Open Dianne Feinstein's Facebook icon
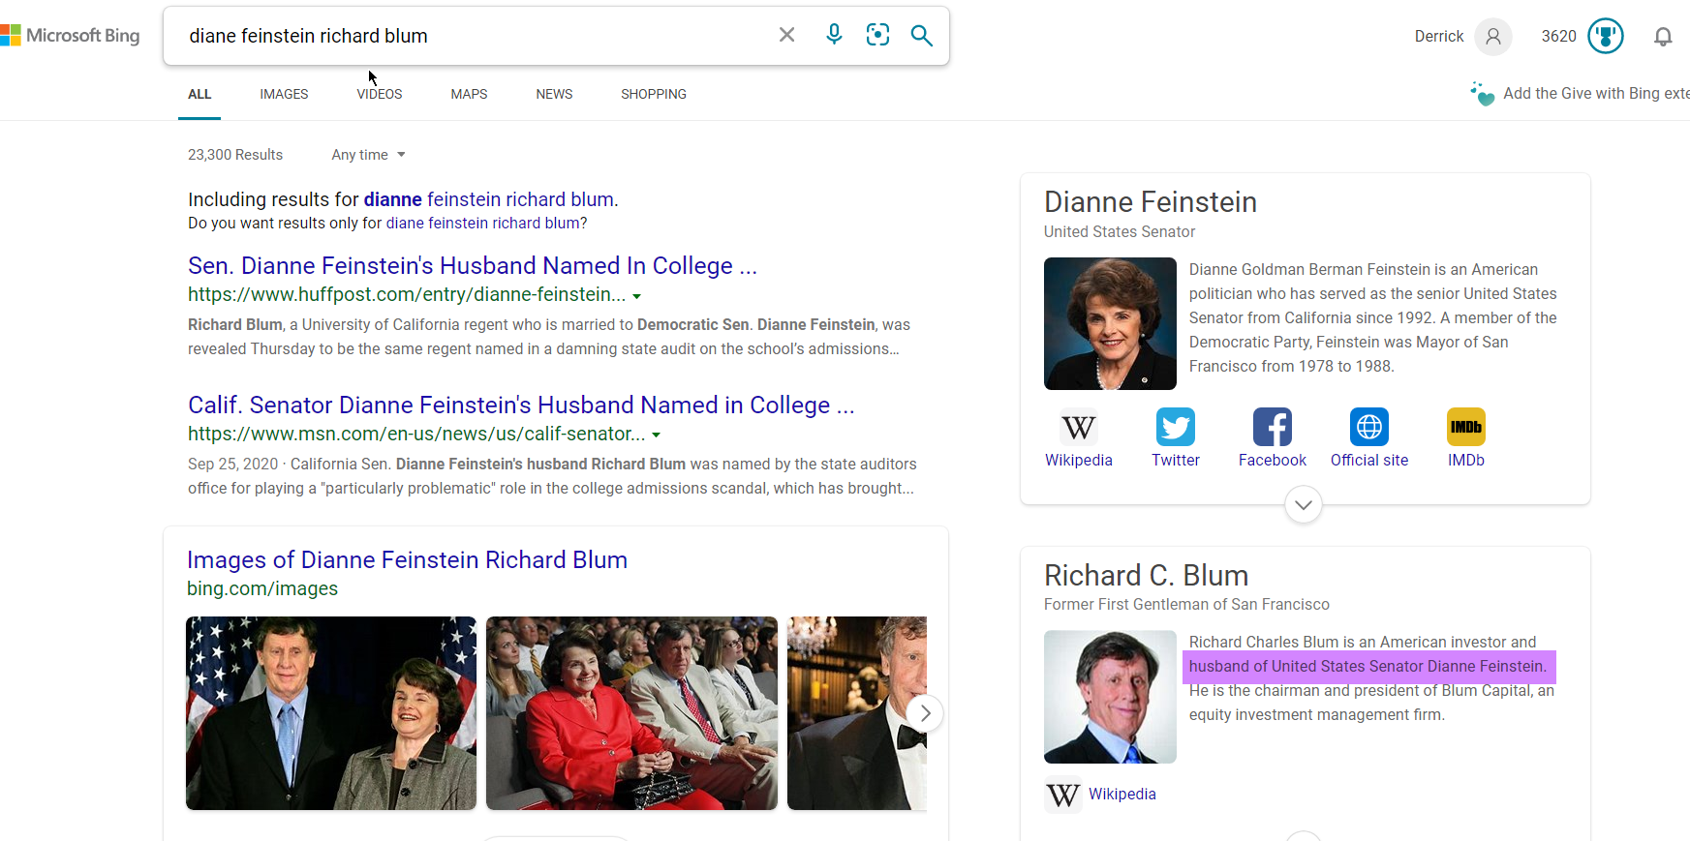 (x=1273, y=427)
